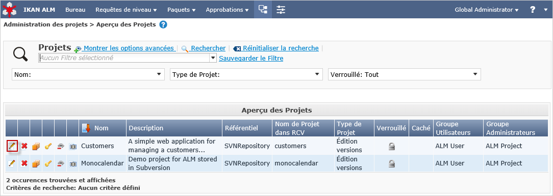This screenshot has width=553, height=196.
Task: Open the Verrouillé: Tout filter dropdown
Action: pyautogui.click(x=405, y=74)
